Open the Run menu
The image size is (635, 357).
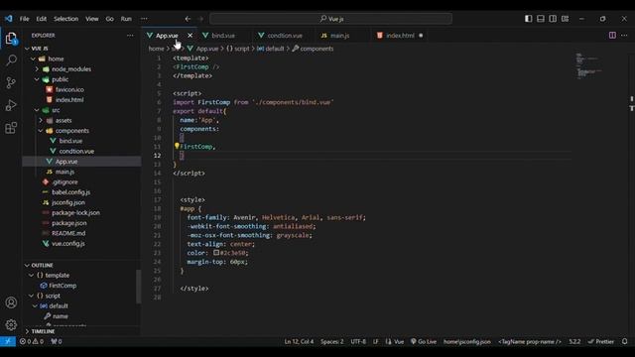pos(126,19)
